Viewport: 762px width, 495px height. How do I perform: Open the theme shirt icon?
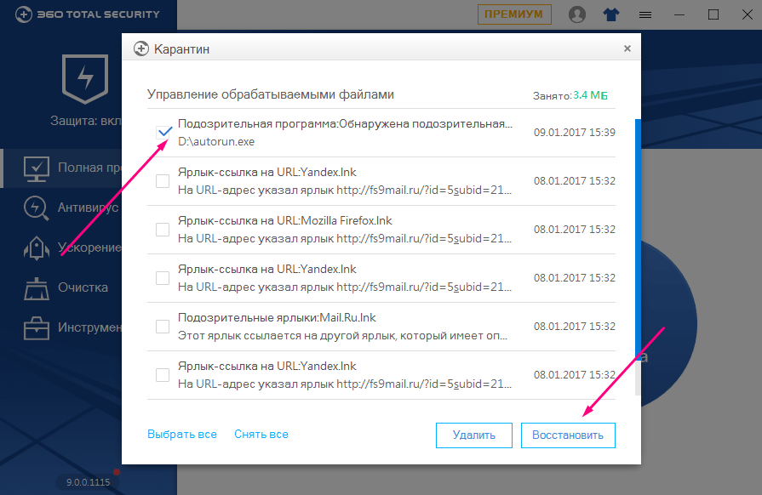click(610, 14)
